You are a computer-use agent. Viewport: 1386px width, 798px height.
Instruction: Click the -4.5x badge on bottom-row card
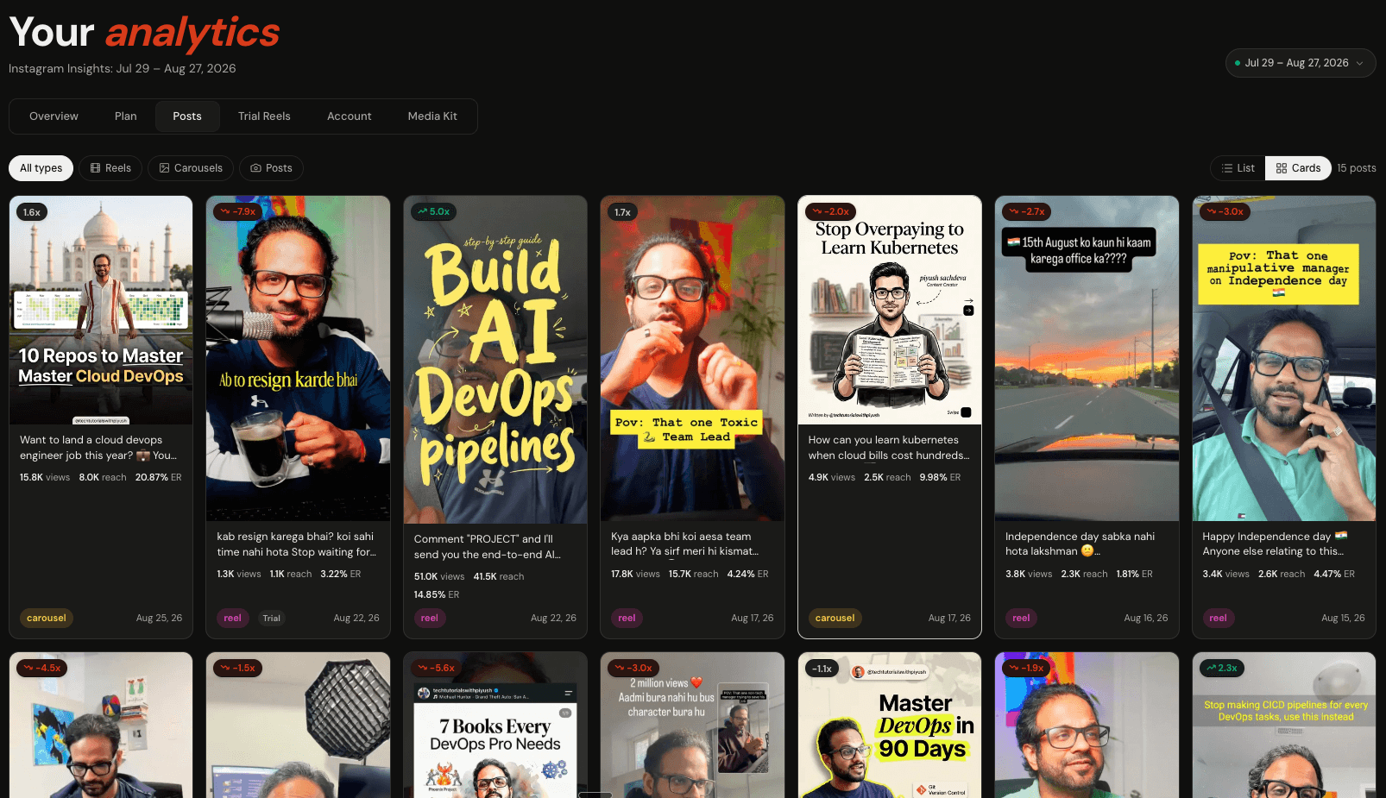coord(41,668)
